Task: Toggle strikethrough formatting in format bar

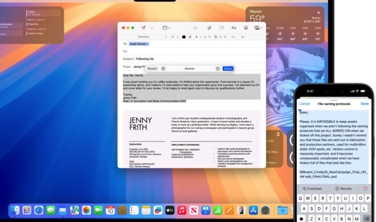Action: (209, 37)
